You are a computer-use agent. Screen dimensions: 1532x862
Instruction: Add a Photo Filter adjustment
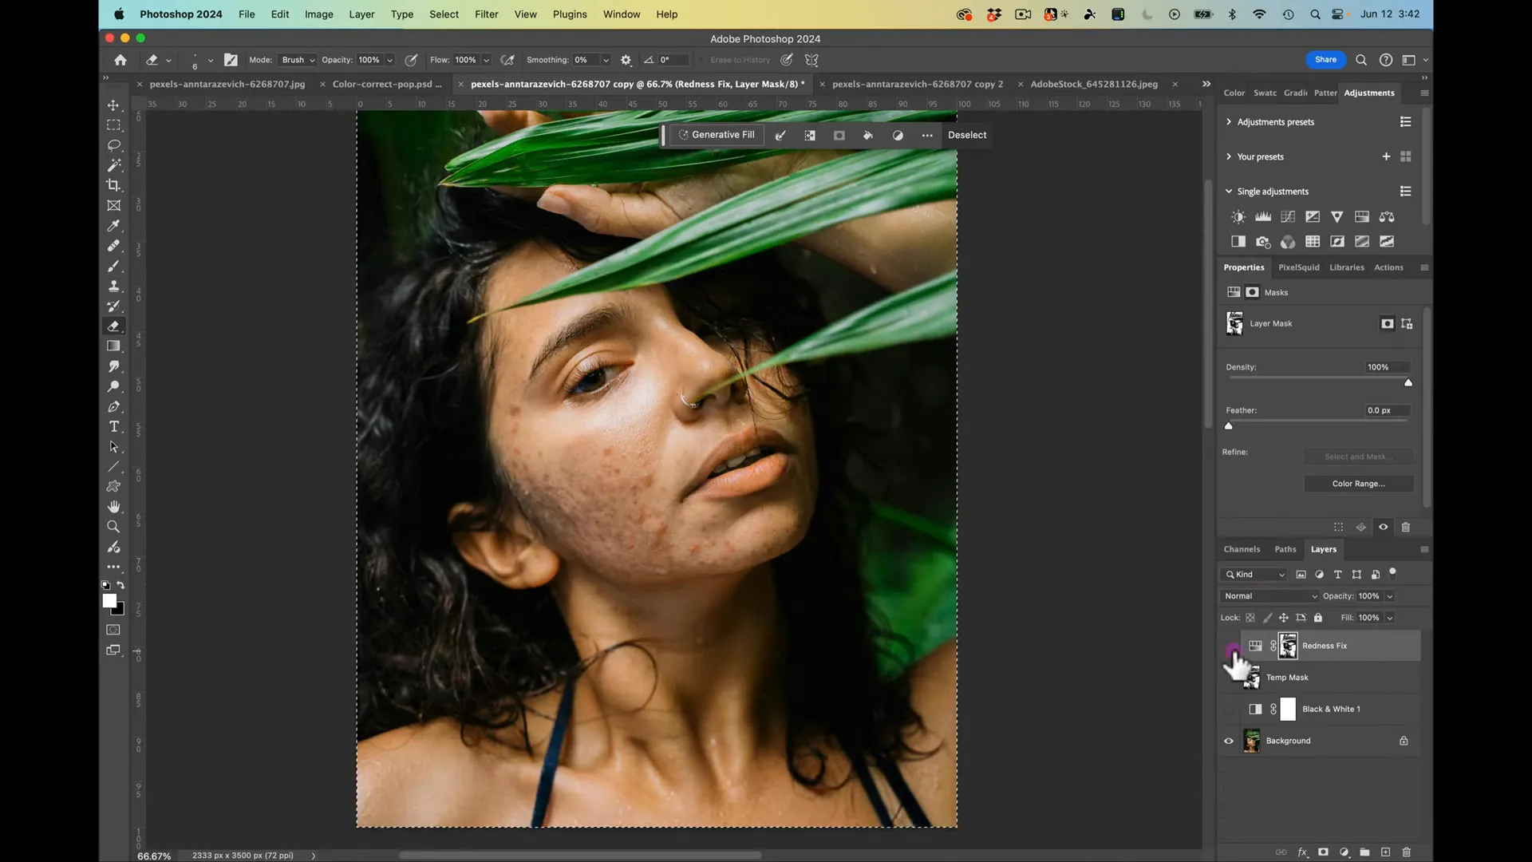pos(1263,241)
